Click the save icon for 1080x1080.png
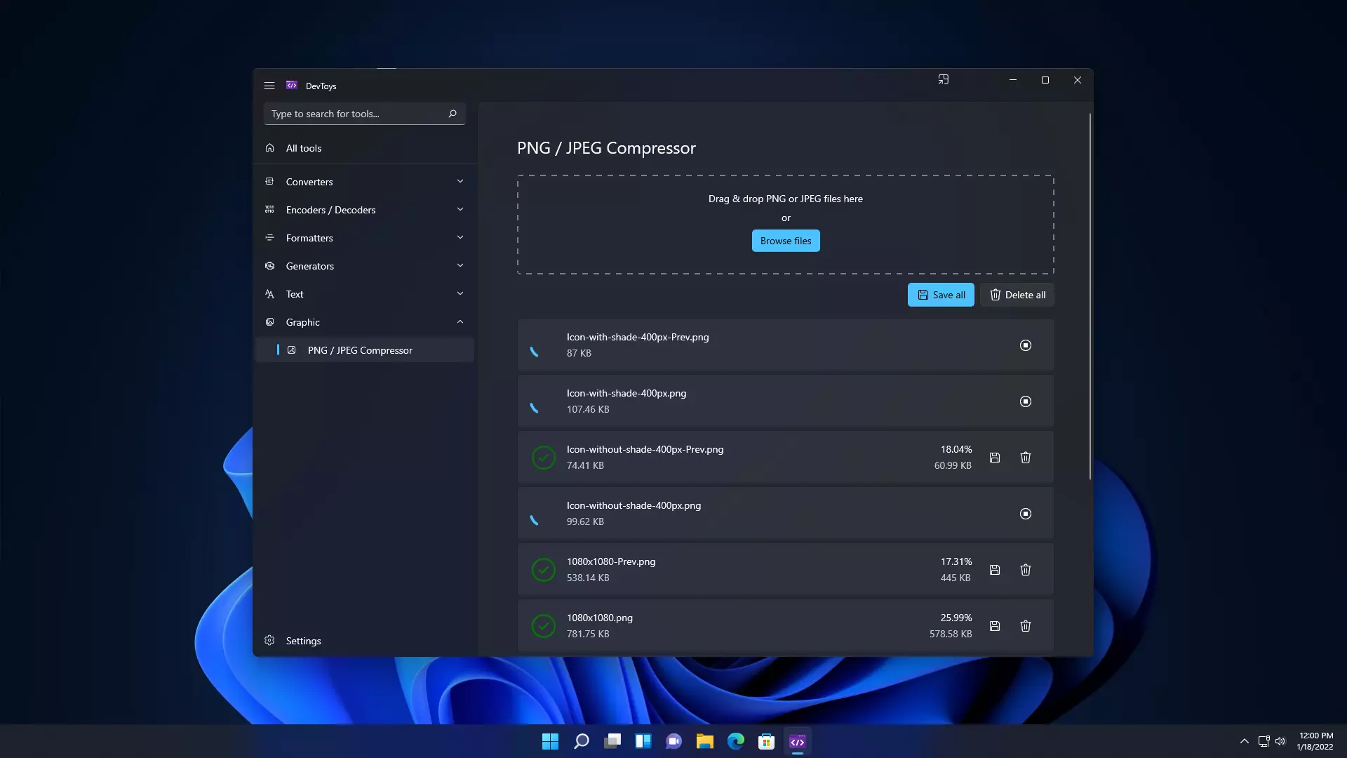 click(995, 625)
